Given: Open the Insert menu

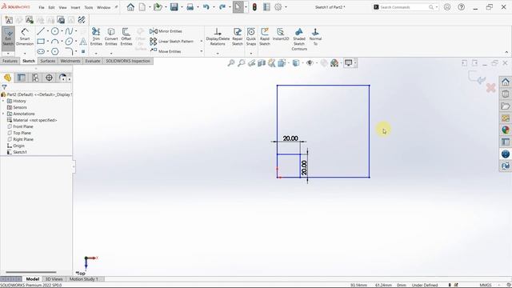Looking at the screenshot, I should [x=75, y=7].
